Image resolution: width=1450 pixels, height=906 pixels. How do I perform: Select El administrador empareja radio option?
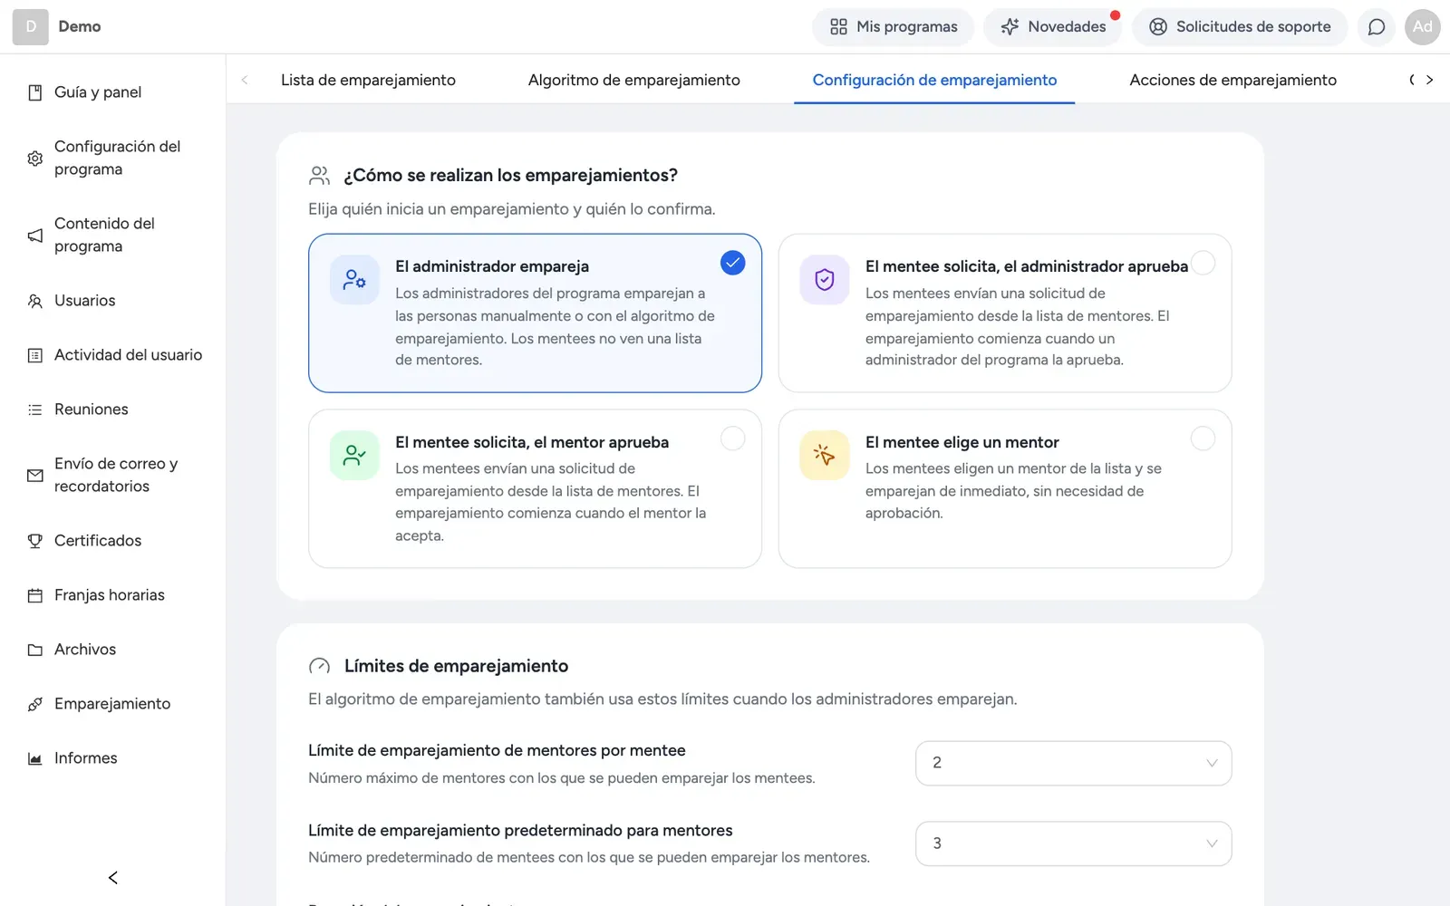[x=732, y=263]
